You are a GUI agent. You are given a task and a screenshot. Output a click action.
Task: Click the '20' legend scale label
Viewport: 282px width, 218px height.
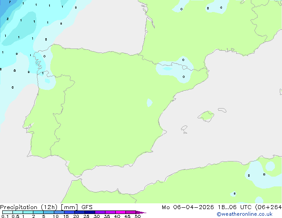(76, 216)
